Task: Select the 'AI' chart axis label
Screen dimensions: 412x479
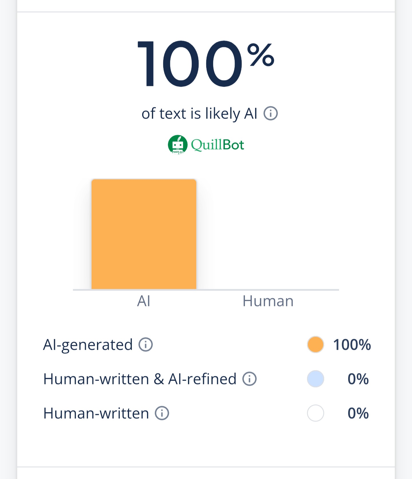Action: click(144, 301)
